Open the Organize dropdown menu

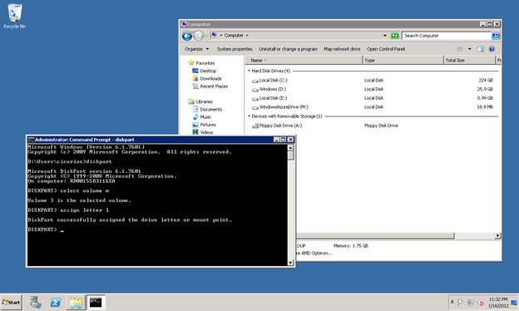pyautogui.click(x=197, y=49)
